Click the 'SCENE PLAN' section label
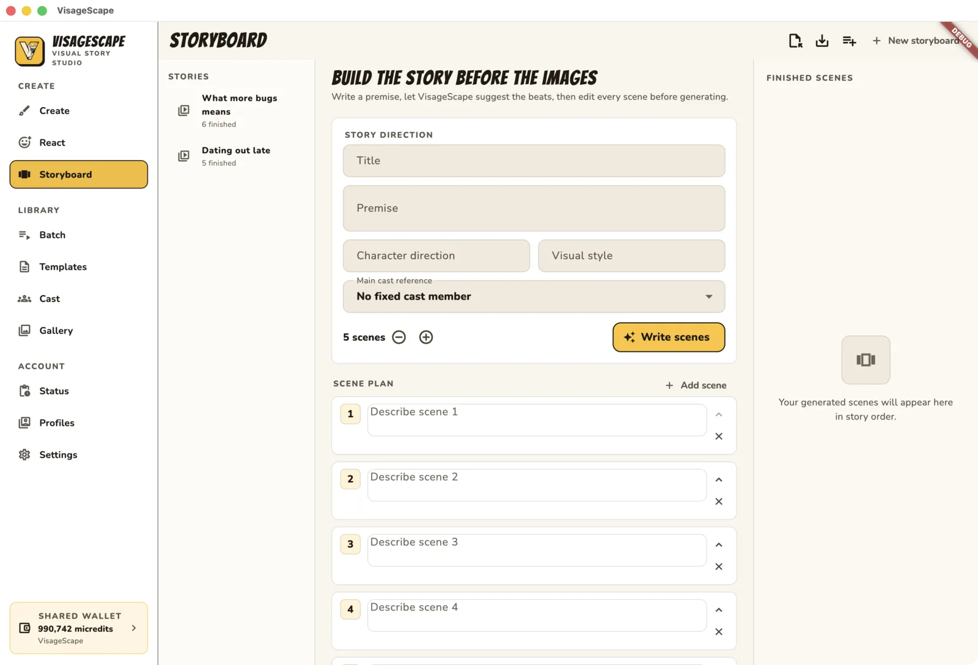Image resolution: width=978 pixels, height=665 pixels. (363, 383)
